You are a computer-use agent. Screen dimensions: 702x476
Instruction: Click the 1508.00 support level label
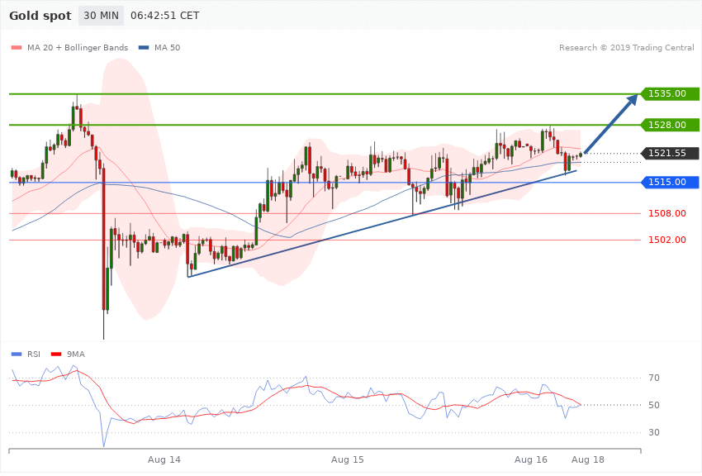pos(667,213)
